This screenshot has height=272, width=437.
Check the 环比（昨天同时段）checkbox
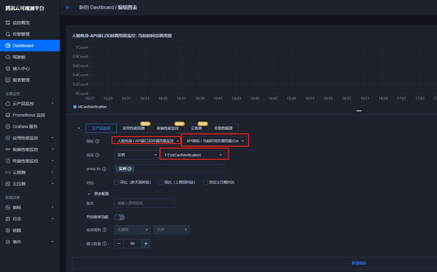[x=116, y=182]
